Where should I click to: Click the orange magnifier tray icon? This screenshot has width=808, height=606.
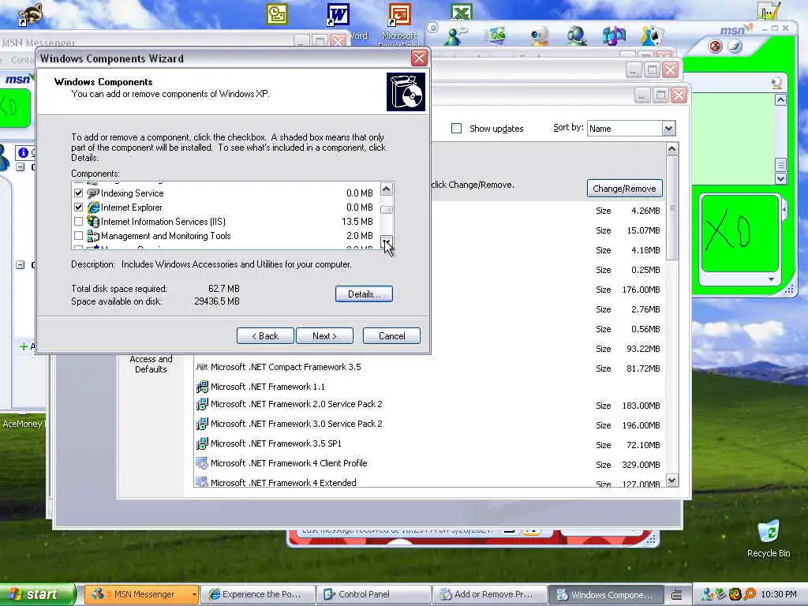tap(750, 594)
